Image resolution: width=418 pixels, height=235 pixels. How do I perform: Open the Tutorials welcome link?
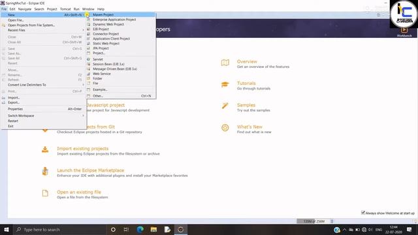pos(246,83)
